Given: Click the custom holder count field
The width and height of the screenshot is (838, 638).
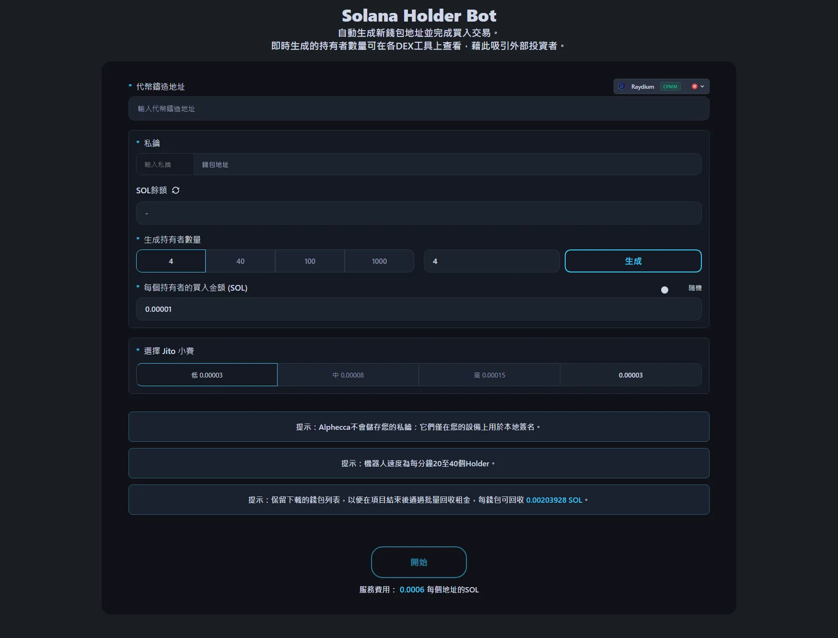Looking at the screenshot, I should click(x=491, y=261).
